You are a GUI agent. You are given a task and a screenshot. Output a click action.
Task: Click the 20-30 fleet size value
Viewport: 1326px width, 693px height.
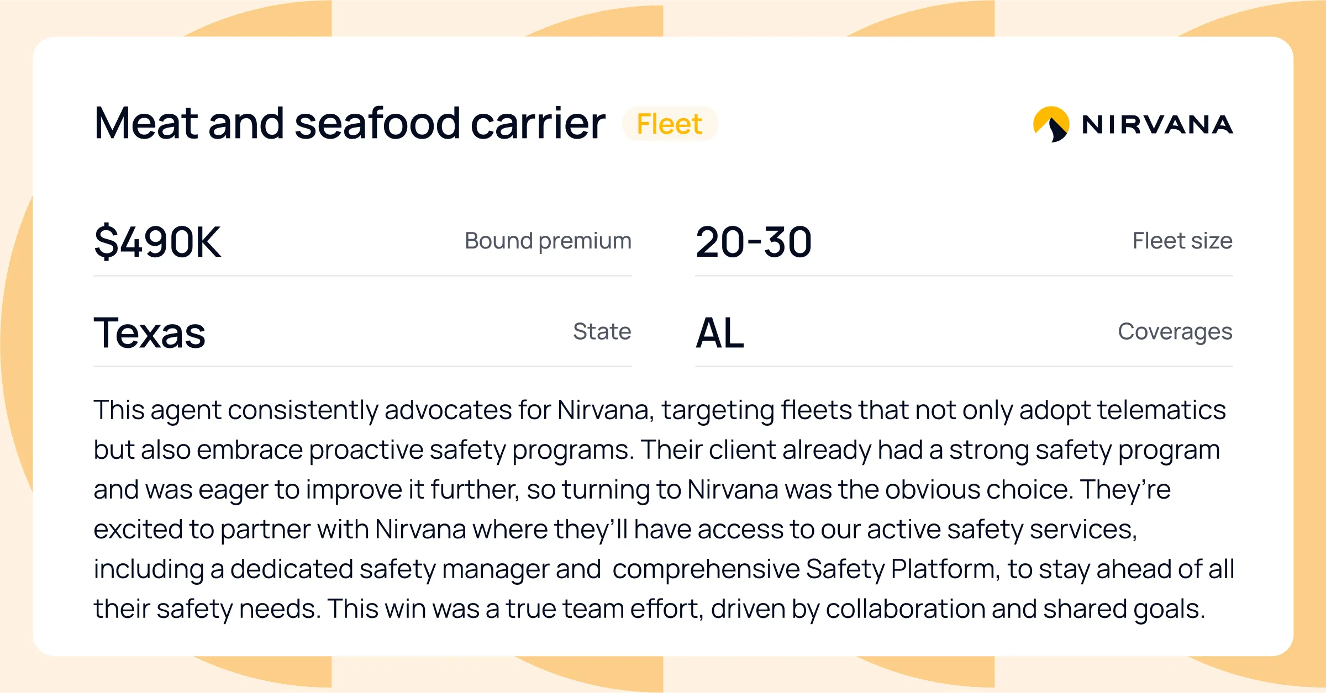754,242
